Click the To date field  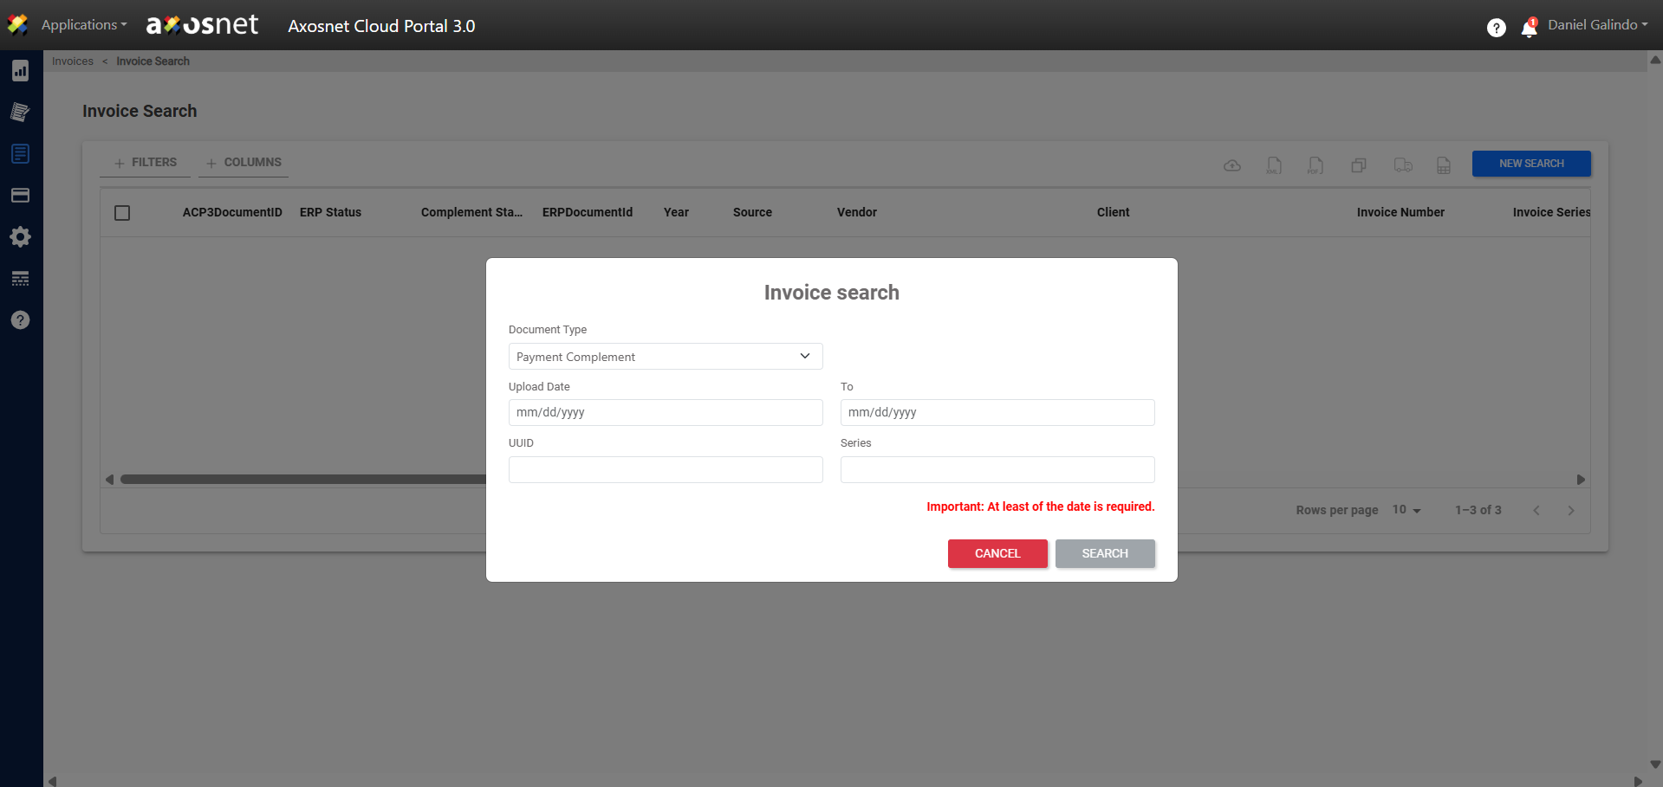997,413
